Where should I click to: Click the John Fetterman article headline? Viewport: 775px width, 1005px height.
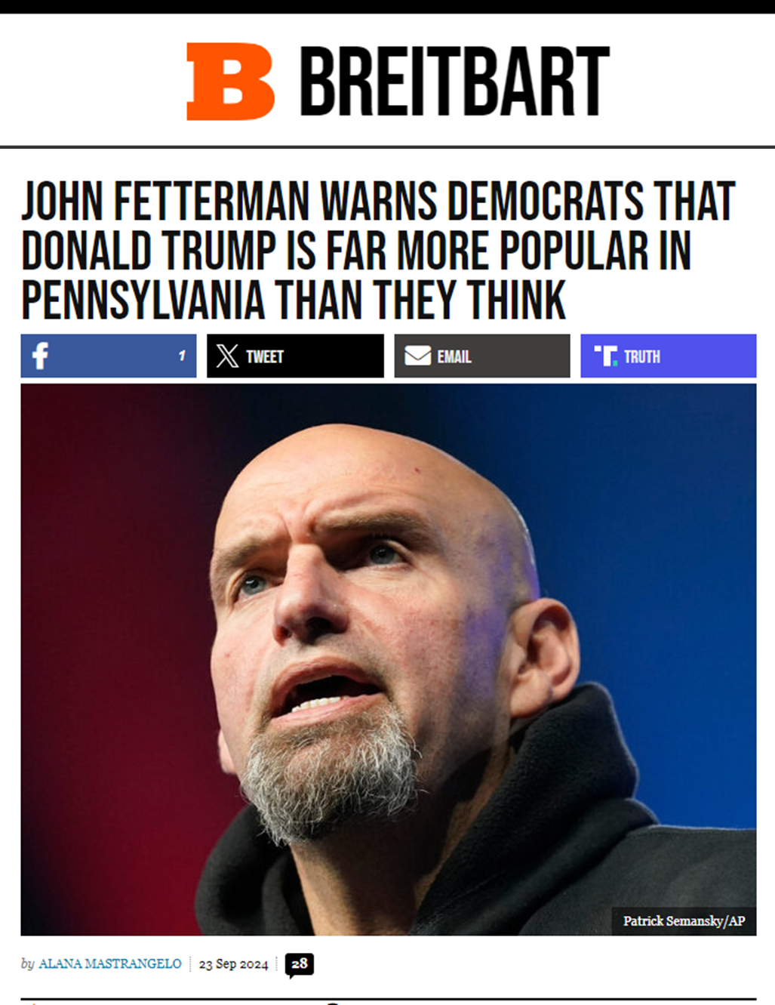click(377, 250)
